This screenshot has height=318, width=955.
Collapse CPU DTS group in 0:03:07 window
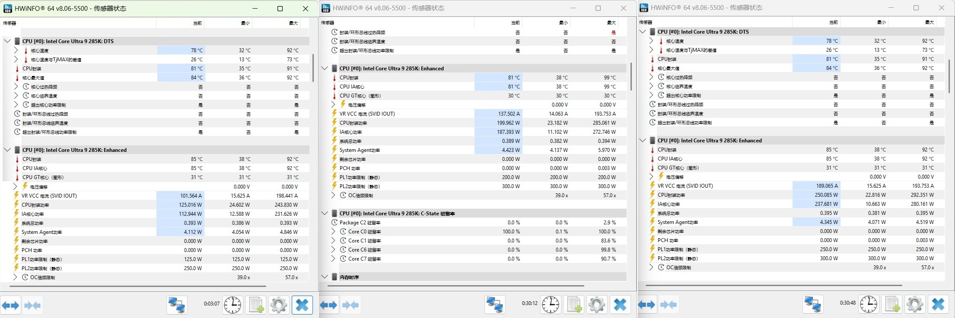click(7, 41)
